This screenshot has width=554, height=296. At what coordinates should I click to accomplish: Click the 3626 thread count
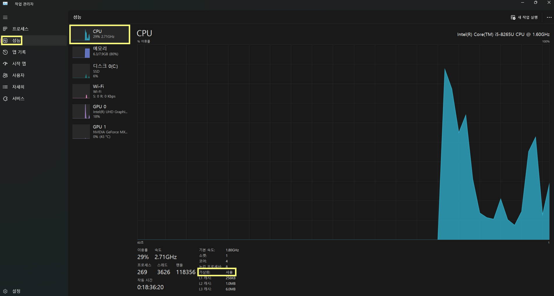point(163,272)
